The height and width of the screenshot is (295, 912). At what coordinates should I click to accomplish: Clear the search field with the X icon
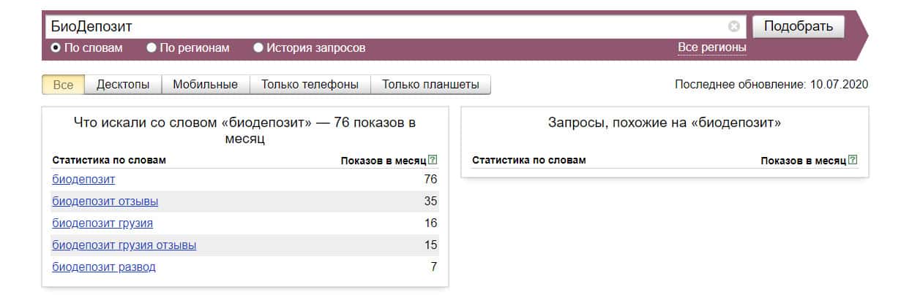pos(733,26)
